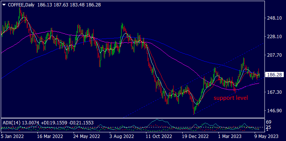Image resolution: width=286 pixels, height=141 pixels.
Task: Click the 19 Dec 2022 date label
Action: [x=195, y=136]
